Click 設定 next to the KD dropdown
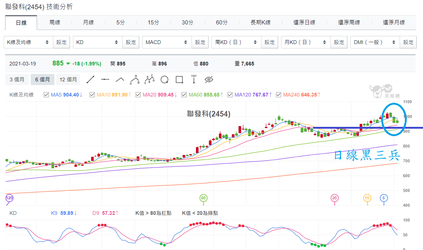423x250 pixels. [131, 42]
